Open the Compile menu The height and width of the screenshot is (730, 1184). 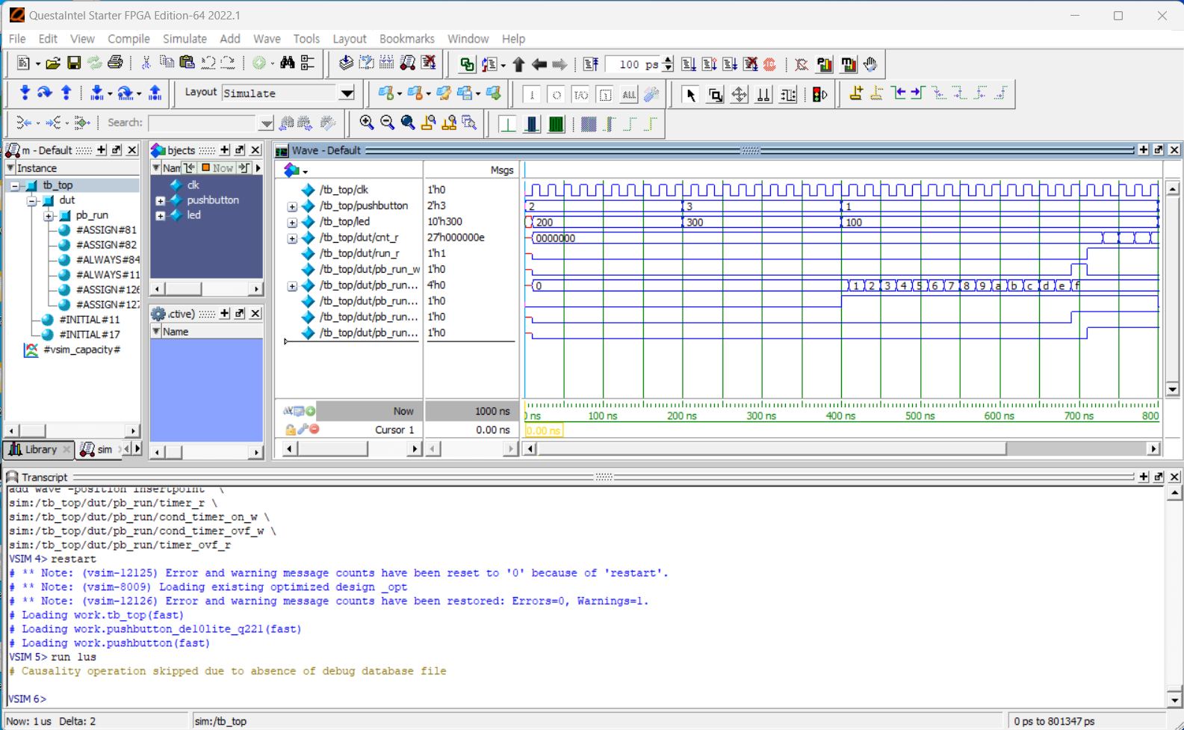[128, 39]
